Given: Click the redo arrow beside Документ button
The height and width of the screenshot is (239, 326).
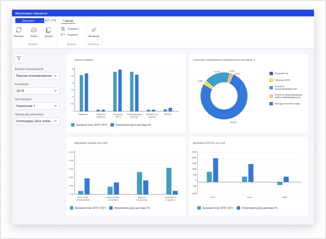Looking at the screenshot, I should point(53,20).
